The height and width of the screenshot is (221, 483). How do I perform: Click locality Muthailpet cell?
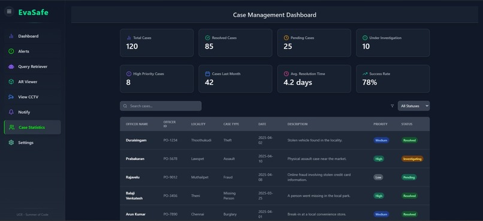point(200,177)
